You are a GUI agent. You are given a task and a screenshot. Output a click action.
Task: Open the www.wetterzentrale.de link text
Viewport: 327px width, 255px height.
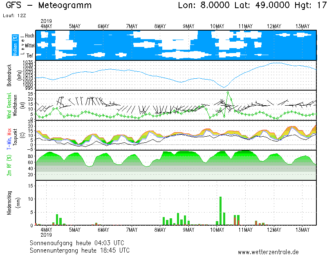tap(269, 252)
